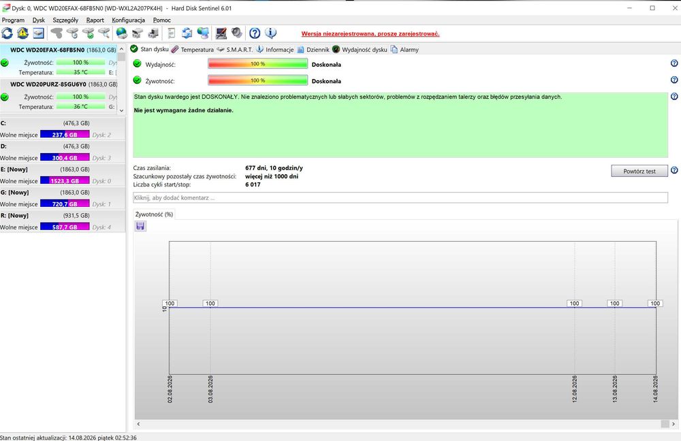The height and width of the screenshot is (441, 681).
Task: Switch to the Dziennik tab
Action: click(x=313, y=50)
